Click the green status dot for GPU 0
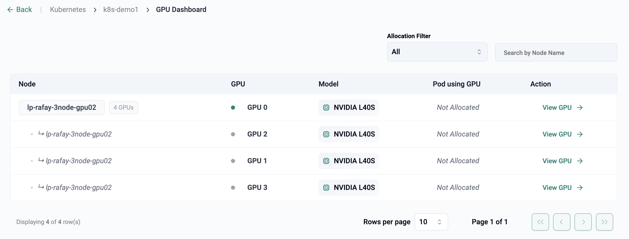This screenshot has height=239, width=629. 233,108
